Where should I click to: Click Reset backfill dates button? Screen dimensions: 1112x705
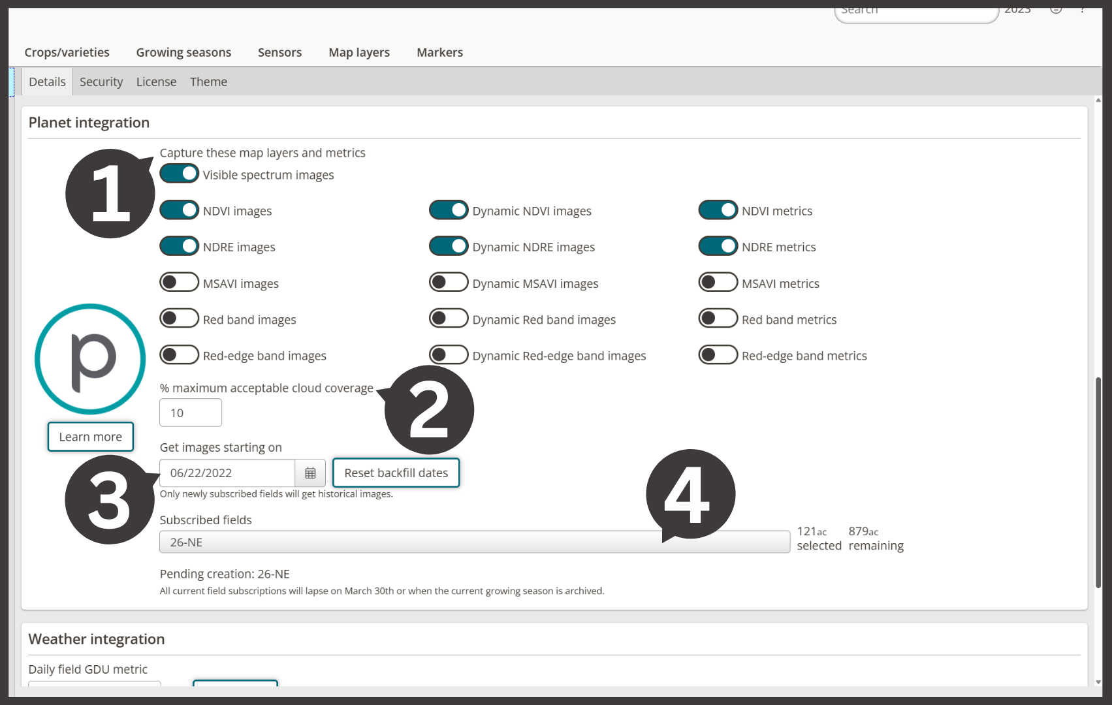[396, 473]
